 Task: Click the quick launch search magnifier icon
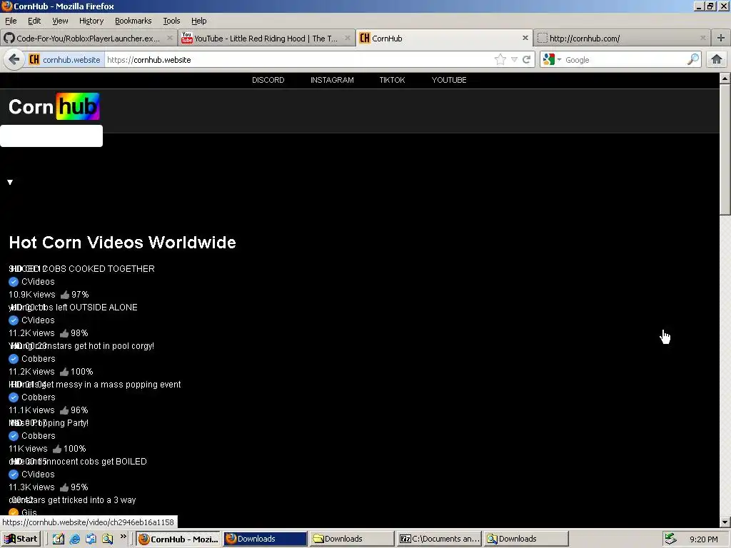click(x=107, y=539)
